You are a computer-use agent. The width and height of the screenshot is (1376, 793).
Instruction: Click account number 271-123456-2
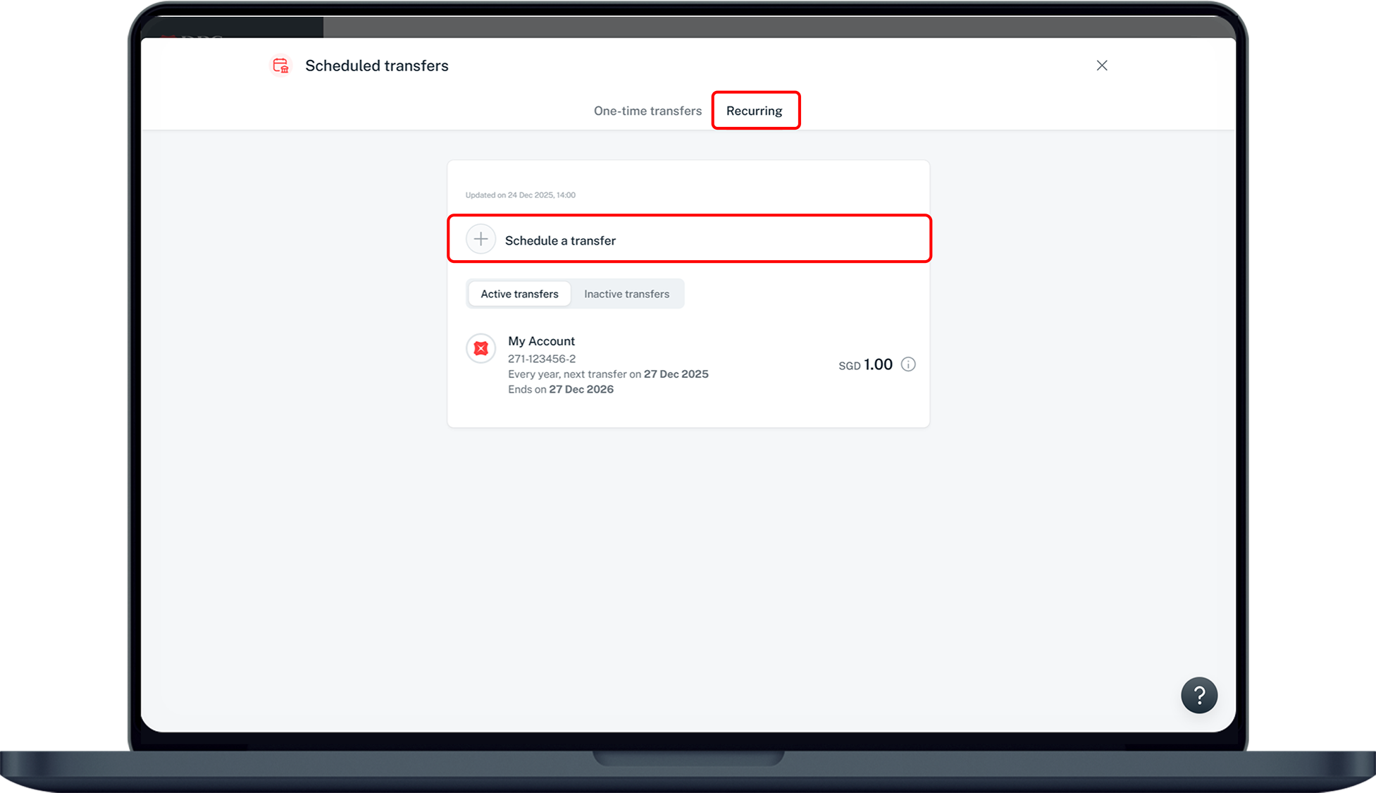tap(541, 359)
